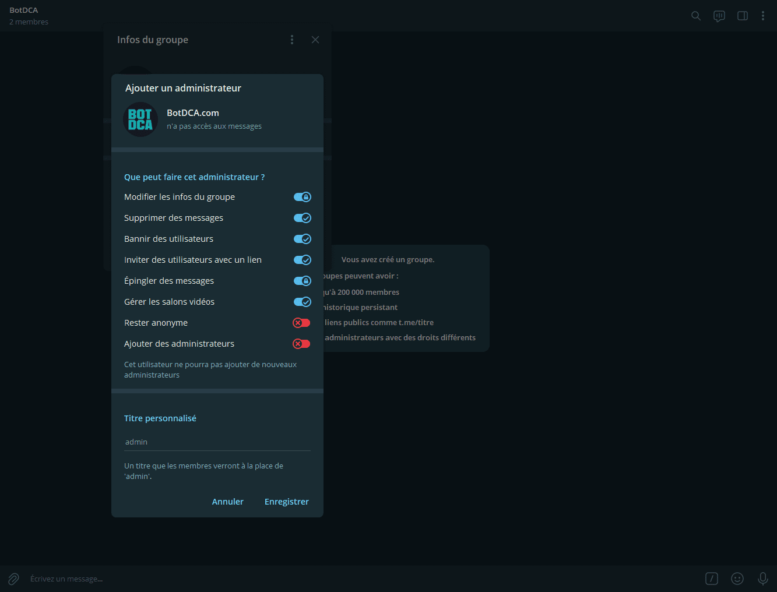Click the paperclip attach file icon
Viewport: 777px width, 592px height.
click(13, 579)
